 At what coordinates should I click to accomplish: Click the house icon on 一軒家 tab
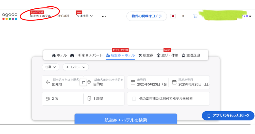coord(72,56)
